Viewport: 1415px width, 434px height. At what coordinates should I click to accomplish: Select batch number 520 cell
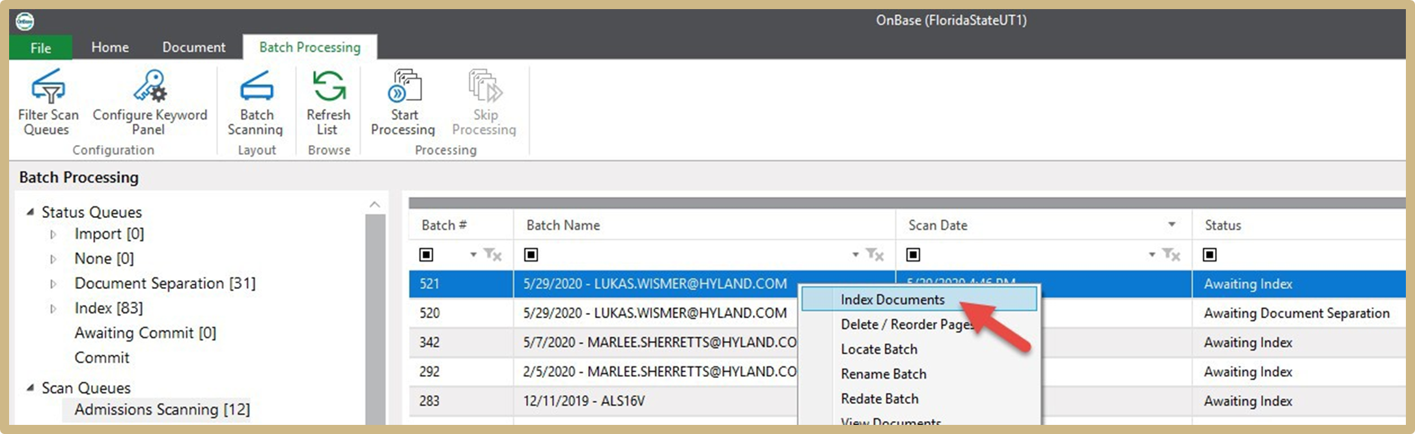[461, 313]
